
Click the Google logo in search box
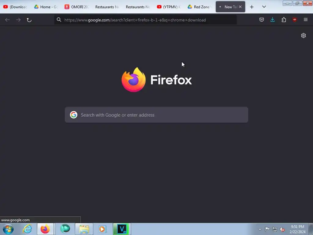pyautogui.click(x=74, y=115)
